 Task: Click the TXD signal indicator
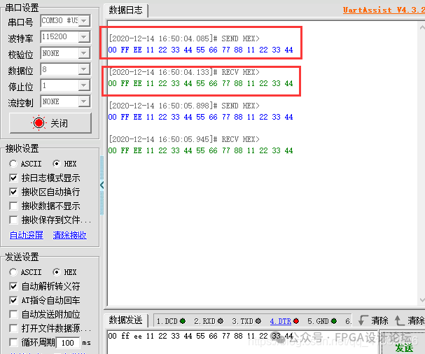246,321
